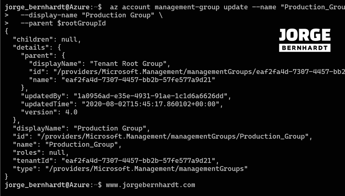Viewport: 345px width, 196px height.
Task: Click the bottom jorge_bernhardt@Azure prompt
Action: 51,185
